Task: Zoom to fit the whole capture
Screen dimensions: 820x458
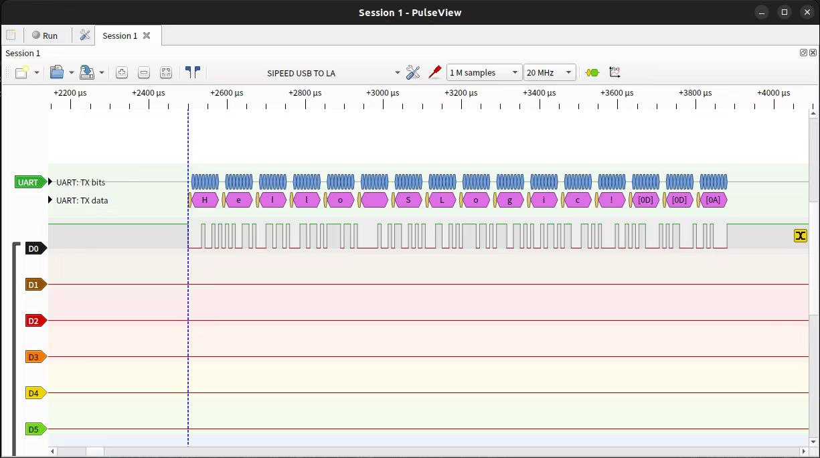Action: [x=166, y=72]
